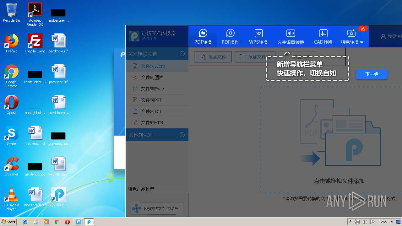Select 文件转Word in the sidebar
Screen dimensions: 402x226
click(x=157, y=66)
